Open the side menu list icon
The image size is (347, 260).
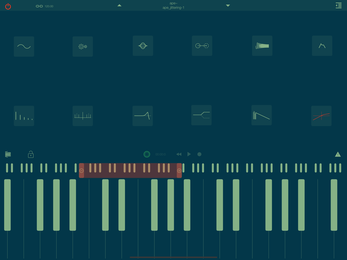(339, 6)
